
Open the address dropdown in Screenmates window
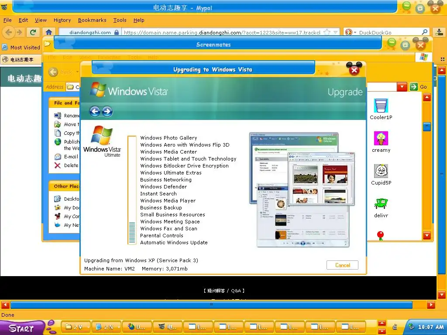402,87
